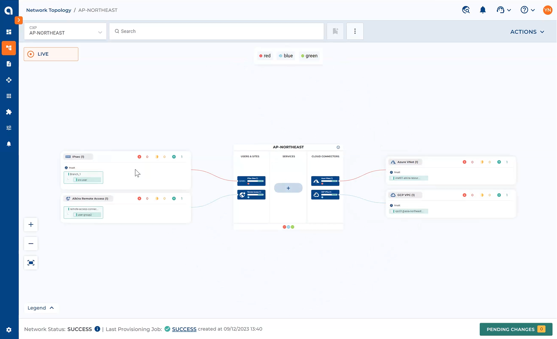Click the PENDING CHANGES button
The image size is (557, 339).
tap(515, 329)
